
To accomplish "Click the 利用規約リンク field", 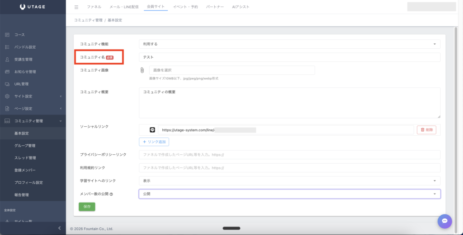I will [x=290, y=168].
